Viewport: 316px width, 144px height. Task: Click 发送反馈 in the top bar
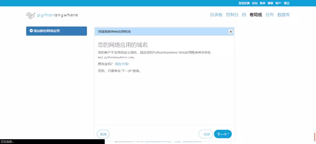click(244, 3)
